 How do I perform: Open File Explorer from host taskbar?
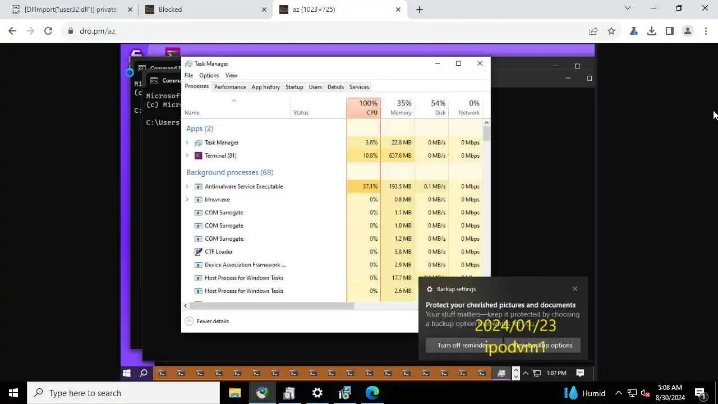click(x=234, y=393)
